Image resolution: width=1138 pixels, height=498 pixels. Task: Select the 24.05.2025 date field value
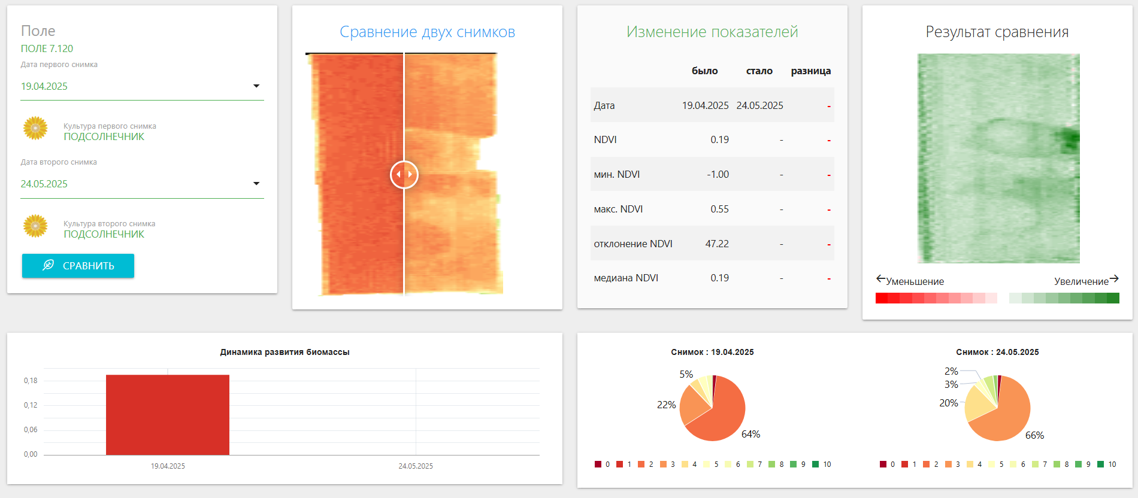pyautogui.click(x=44, y=184)
